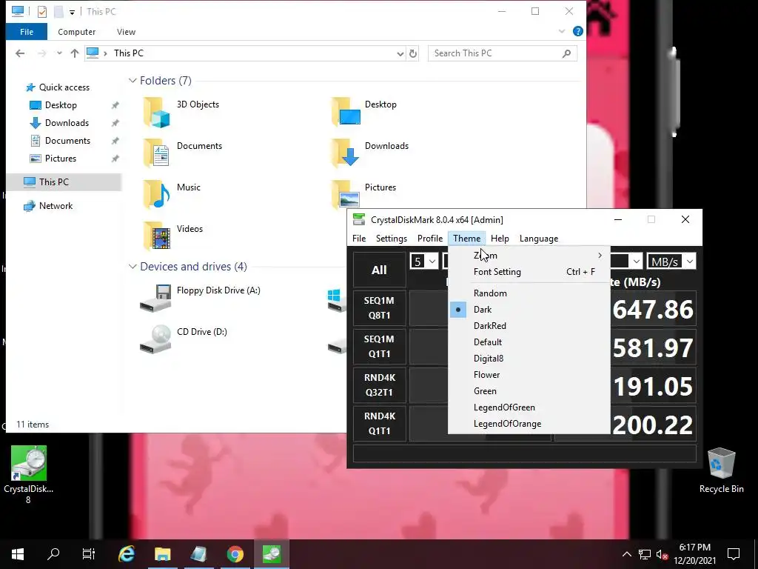Open the Documents folder icon in Folders
This screenshot has height=569, width=758.
click(157, 153)
